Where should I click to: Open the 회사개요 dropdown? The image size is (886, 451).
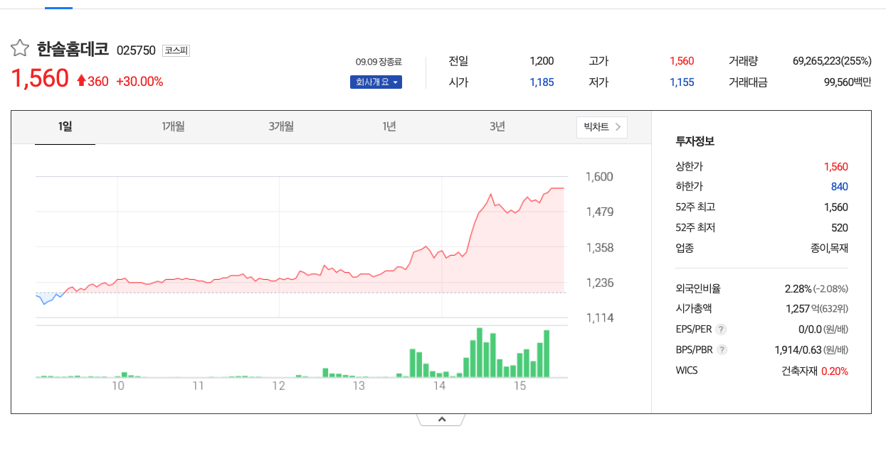pos(376,82)
